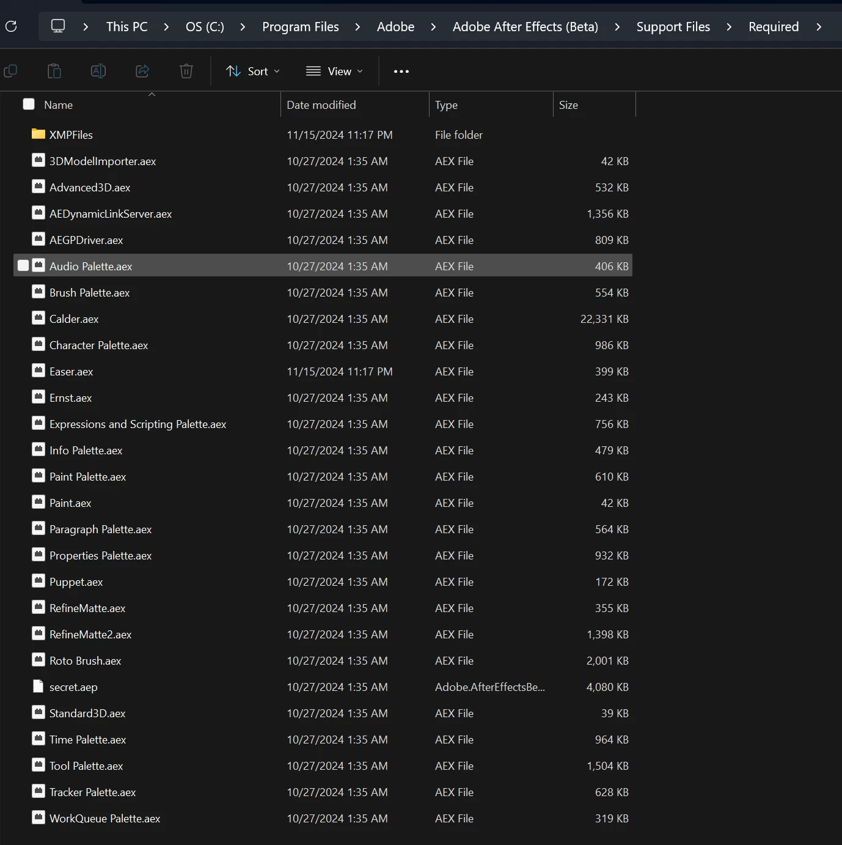Image resolution: width=842 pixels, height=845 pixels.
Task: Click the Delete trash icon
Action: tap(186, 71)
